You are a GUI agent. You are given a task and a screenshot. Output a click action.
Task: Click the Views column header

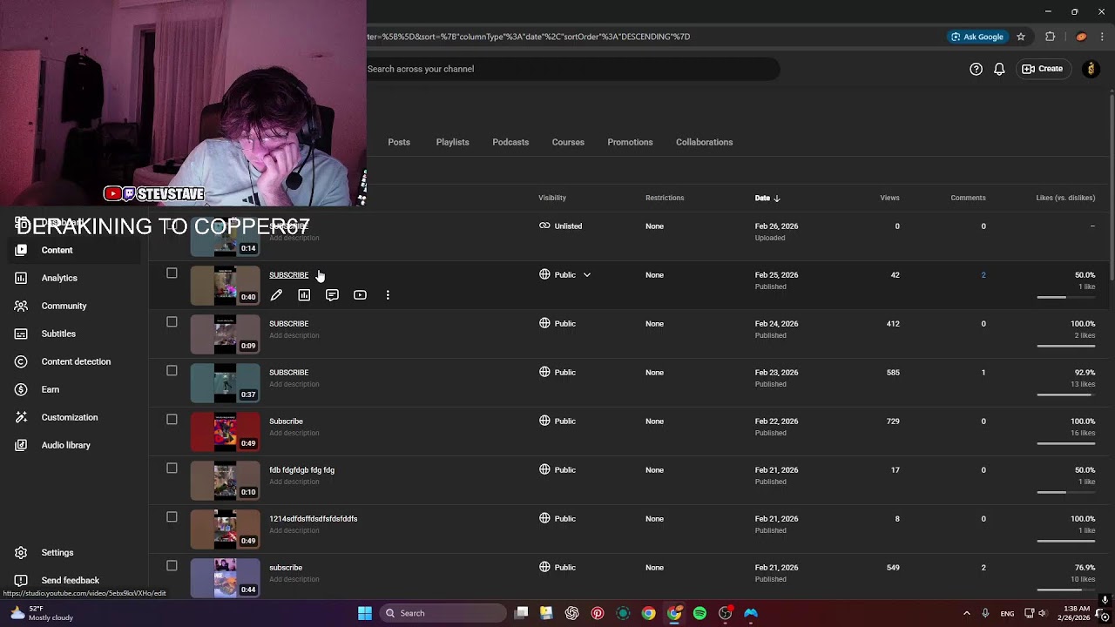click(889, 198)
